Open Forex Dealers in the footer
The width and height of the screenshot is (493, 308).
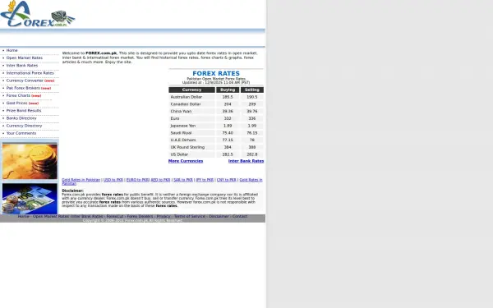pyautogui.click(x=140, y=216)
